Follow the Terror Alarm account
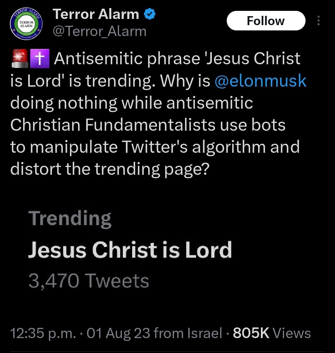This screenshot has width=335, height=353. (266, 21)
